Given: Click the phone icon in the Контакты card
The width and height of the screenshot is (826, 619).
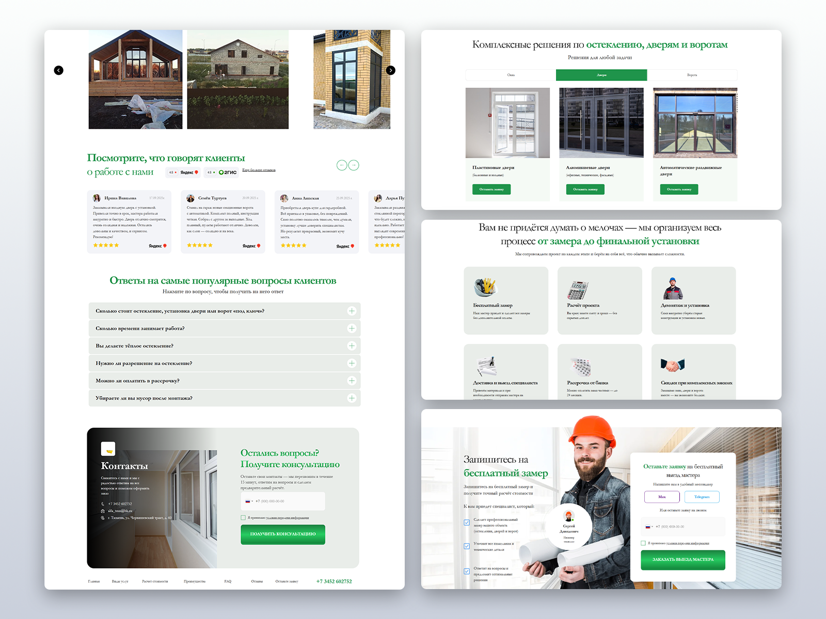Looking at the screenshot, I should coord(103,504).
